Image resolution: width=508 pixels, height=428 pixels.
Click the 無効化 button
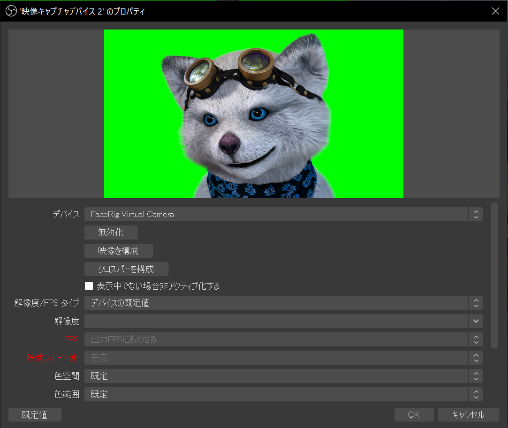click(x=111, y=233)
